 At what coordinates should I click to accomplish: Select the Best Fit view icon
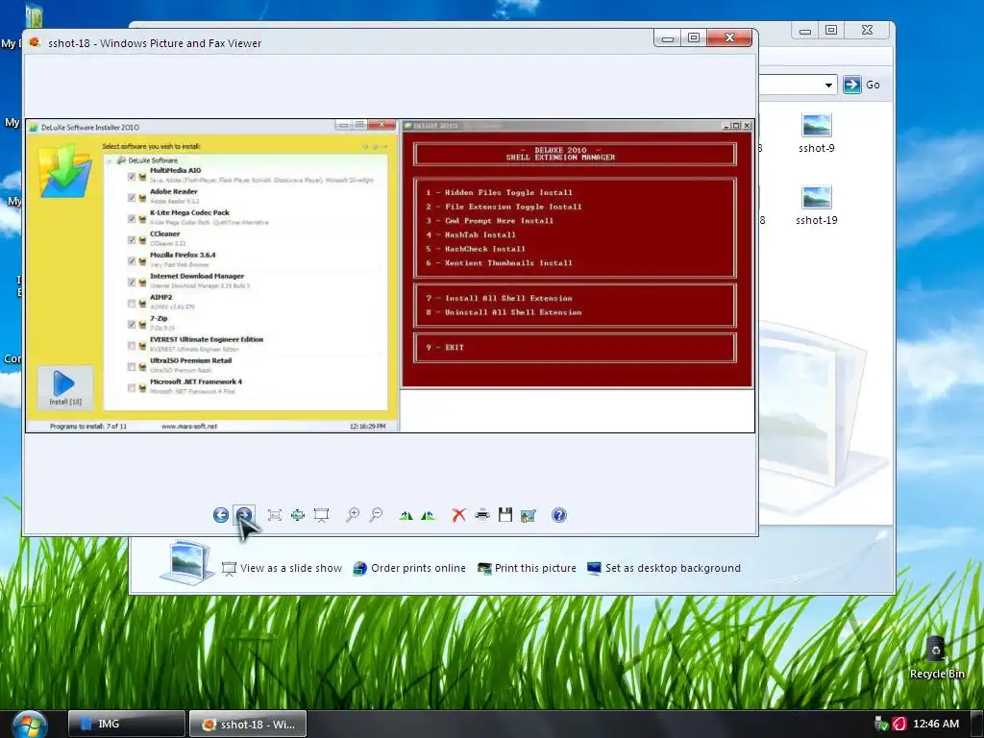pos(274,515)
